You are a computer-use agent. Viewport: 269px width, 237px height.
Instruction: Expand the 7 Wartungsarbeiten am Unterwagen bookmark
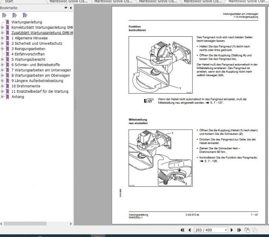click(x=2, y=70)
